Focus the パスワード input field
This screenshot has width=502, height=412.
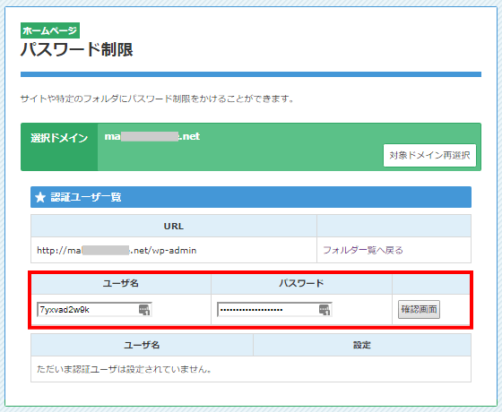tap(274, 309)
